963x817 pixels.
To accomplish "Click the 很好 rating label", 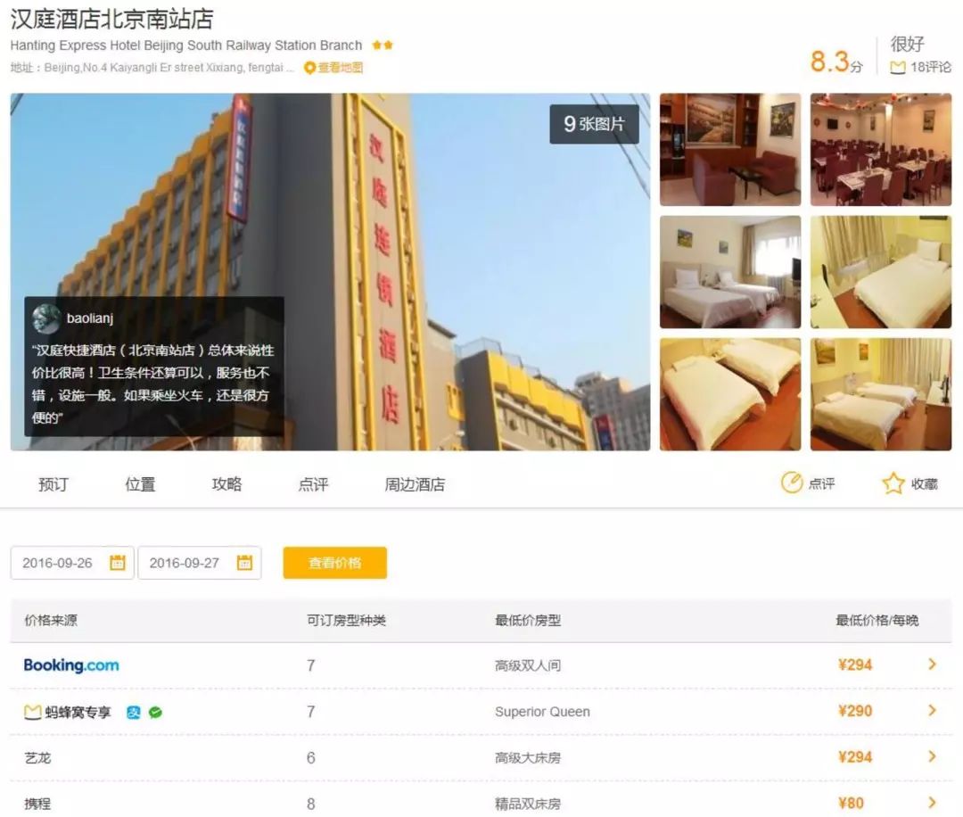I will point(907,44).
